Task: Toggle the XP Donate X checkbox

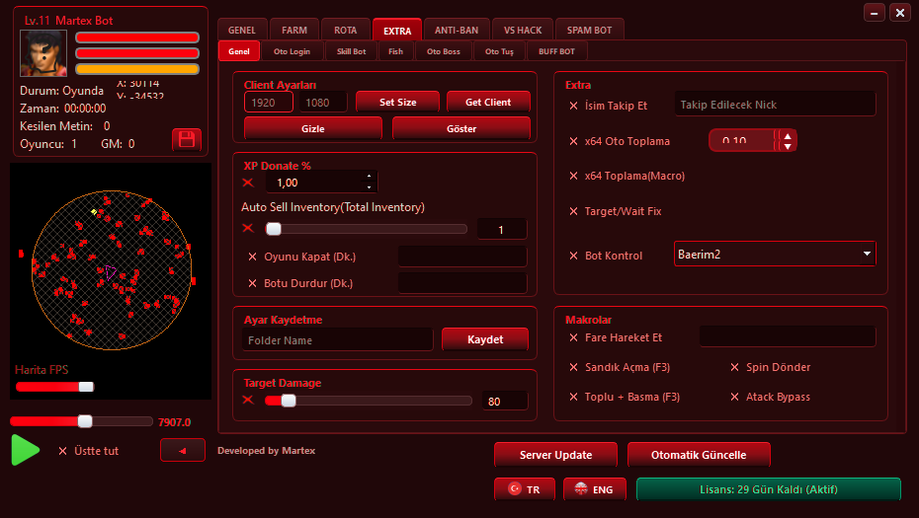Action: click(248, 183)
